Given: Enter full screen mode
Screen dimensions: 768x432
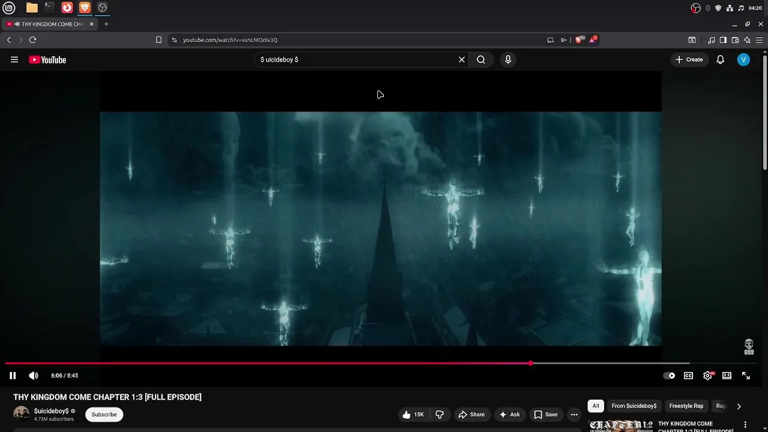Looking at the screenshot, I should [746, 376].
